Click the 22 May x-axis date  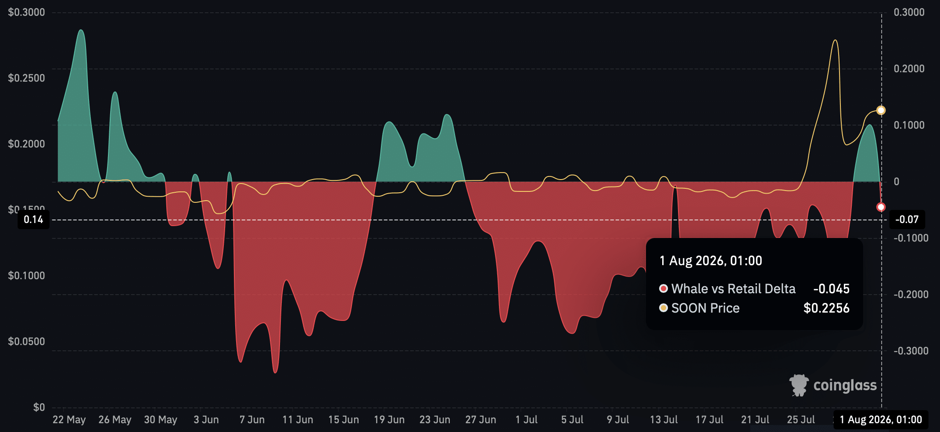pos(69,420)
